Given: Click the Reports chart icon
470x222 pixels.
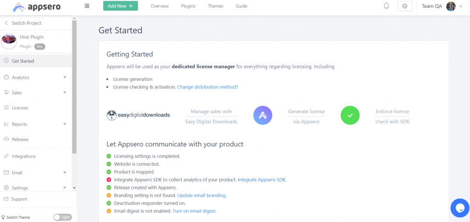Looking at the screenshot, I should [x=6, y=124].
